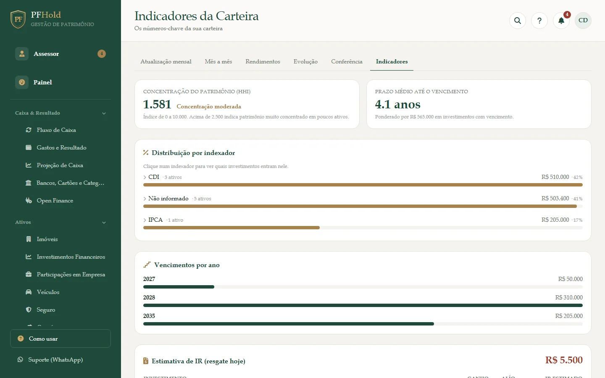605x378 pixels.
Task: Click the Participações em Empresa briefcase icon
Action: pyautogui.click(x=29, y=275)
